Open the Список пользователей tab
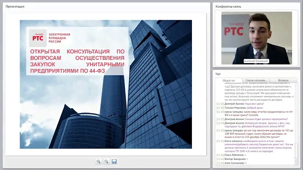Viewport: 303px width, 170px height. coord(255,80)
